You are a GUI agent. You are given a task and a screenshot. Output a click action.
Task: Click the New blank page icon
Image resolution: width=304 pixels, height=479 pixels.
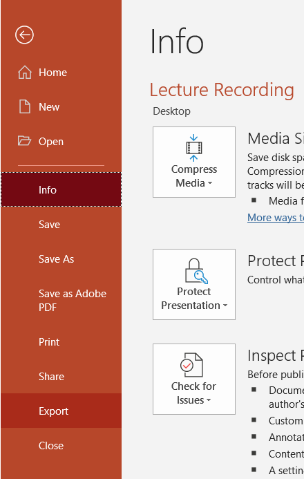coord(25,107)
